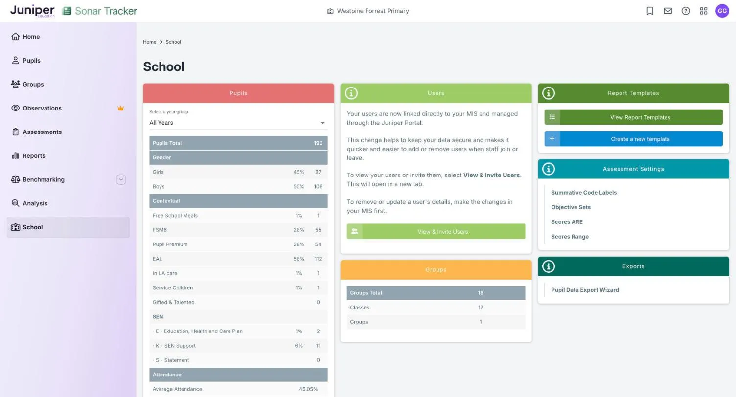
Task: Open Groups in the sidebar
Action: click(x=68, y=84)
